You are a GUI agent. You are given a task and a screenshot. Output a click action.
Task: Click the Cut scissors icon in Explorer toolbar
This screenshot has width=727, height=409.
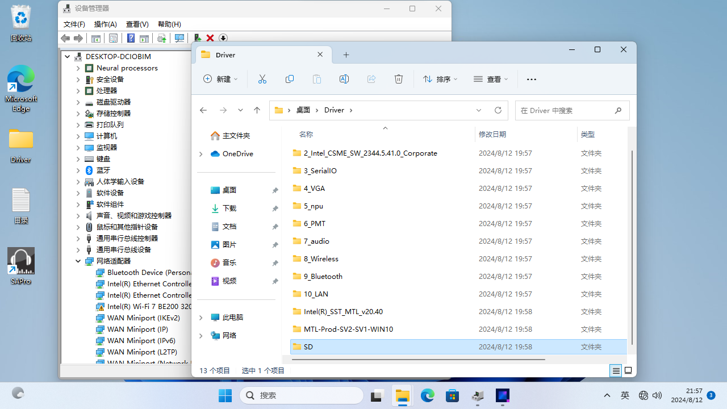pos(262,79)
